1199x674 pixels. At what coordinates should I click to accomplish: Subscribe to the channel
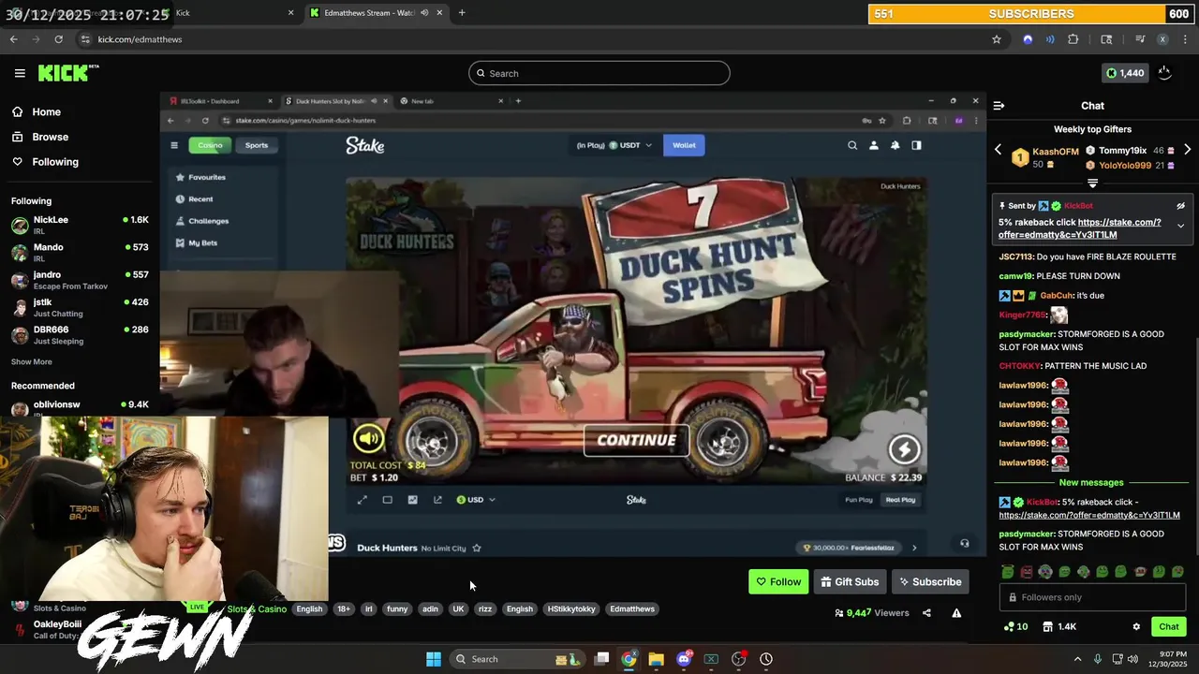(930, 582)
